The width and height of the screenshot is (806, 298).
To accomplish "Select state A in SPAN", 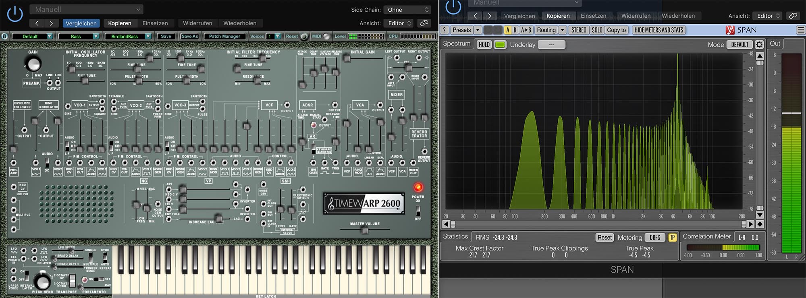I will click(x=507, y=30).
